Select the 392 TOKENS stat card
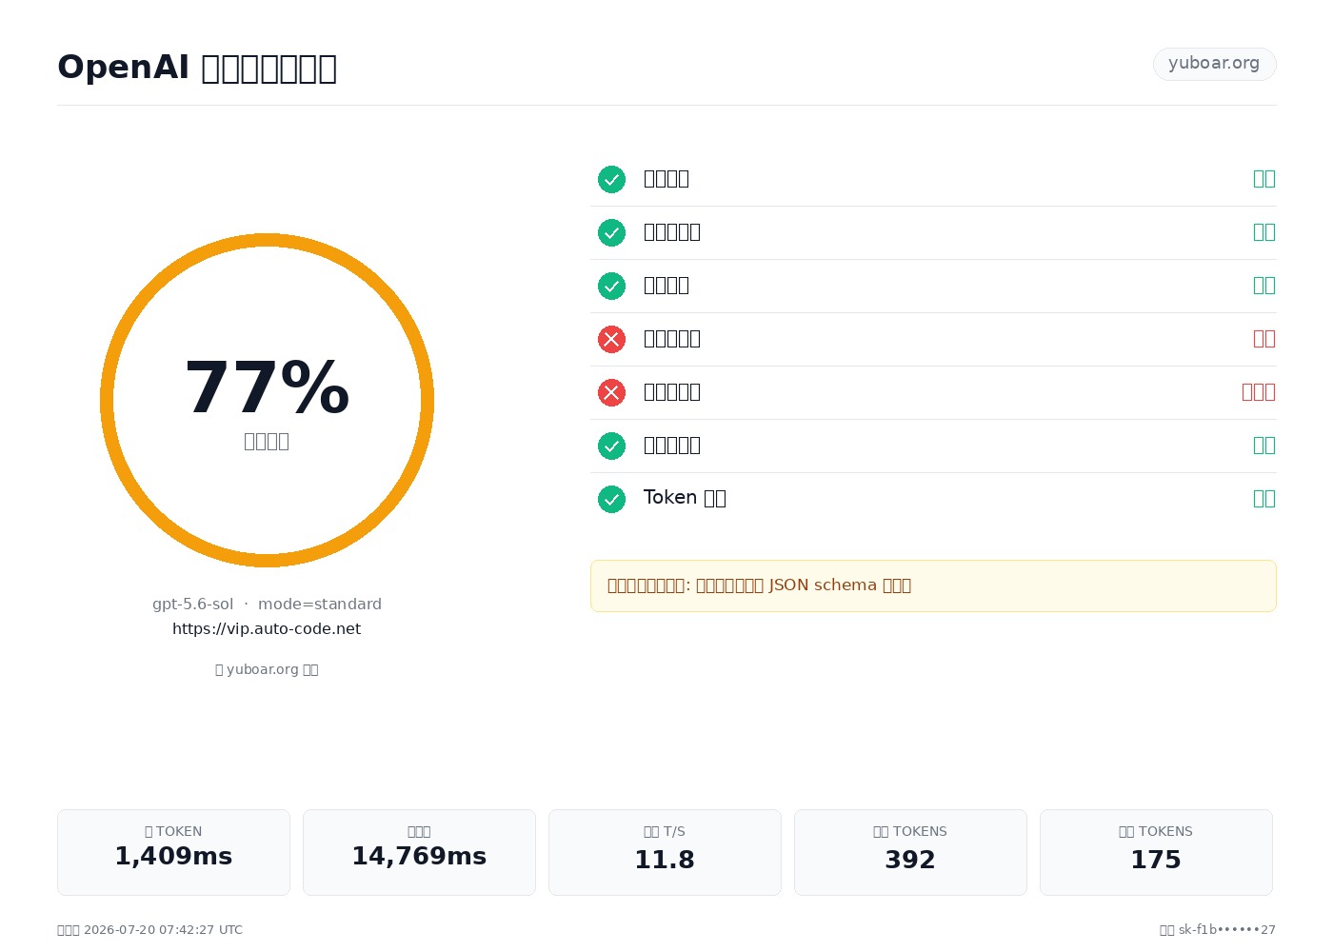The height and width of the screenshot is (952, 1333). pos(910,852)
